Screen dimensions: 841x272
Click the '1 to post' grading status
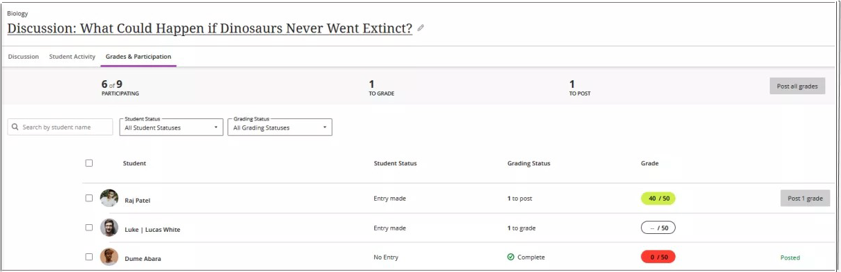click(x=520, y=198)
